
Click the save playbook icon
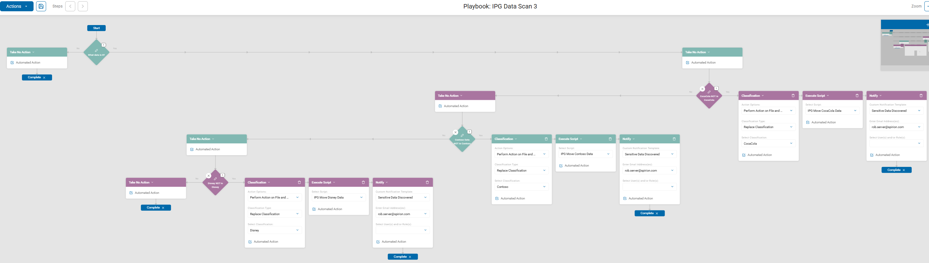[41, 7]
